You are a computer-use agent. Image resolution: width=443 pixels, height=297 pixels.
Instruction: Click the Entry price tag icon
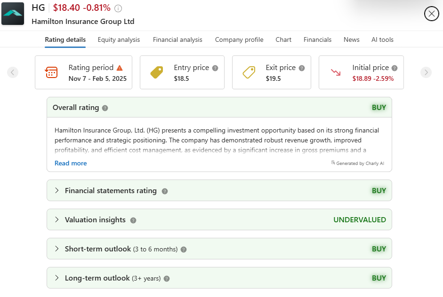click(x=157, y=72)
